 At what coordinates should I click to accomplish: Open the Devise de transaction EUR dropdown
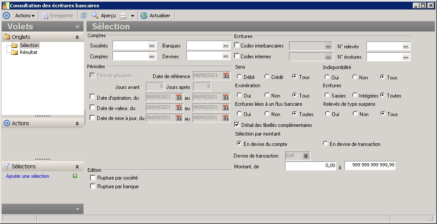306,156
